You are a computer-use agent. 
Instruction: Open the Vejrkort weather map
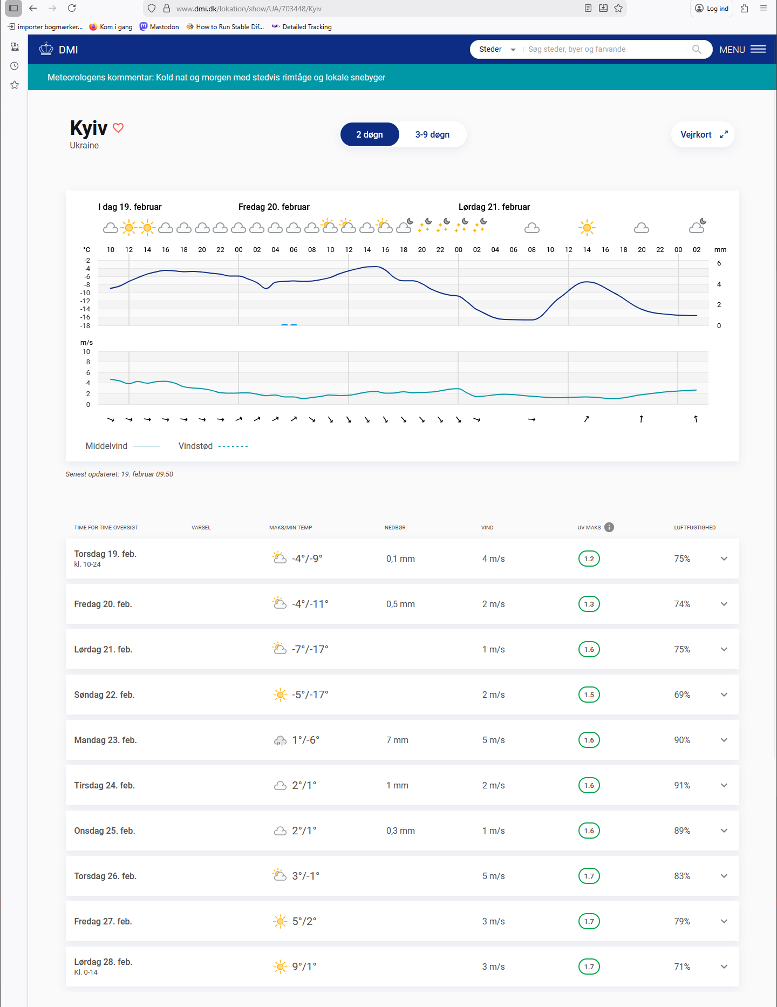pyautogui.click(x=703, y=134)
